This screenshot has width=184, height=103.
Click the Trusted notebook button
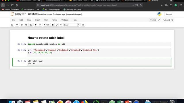[x=153, y=20]
